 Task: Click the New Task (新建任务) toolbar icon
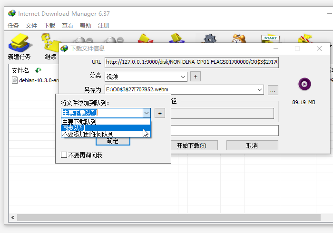(x=20, y=43)
